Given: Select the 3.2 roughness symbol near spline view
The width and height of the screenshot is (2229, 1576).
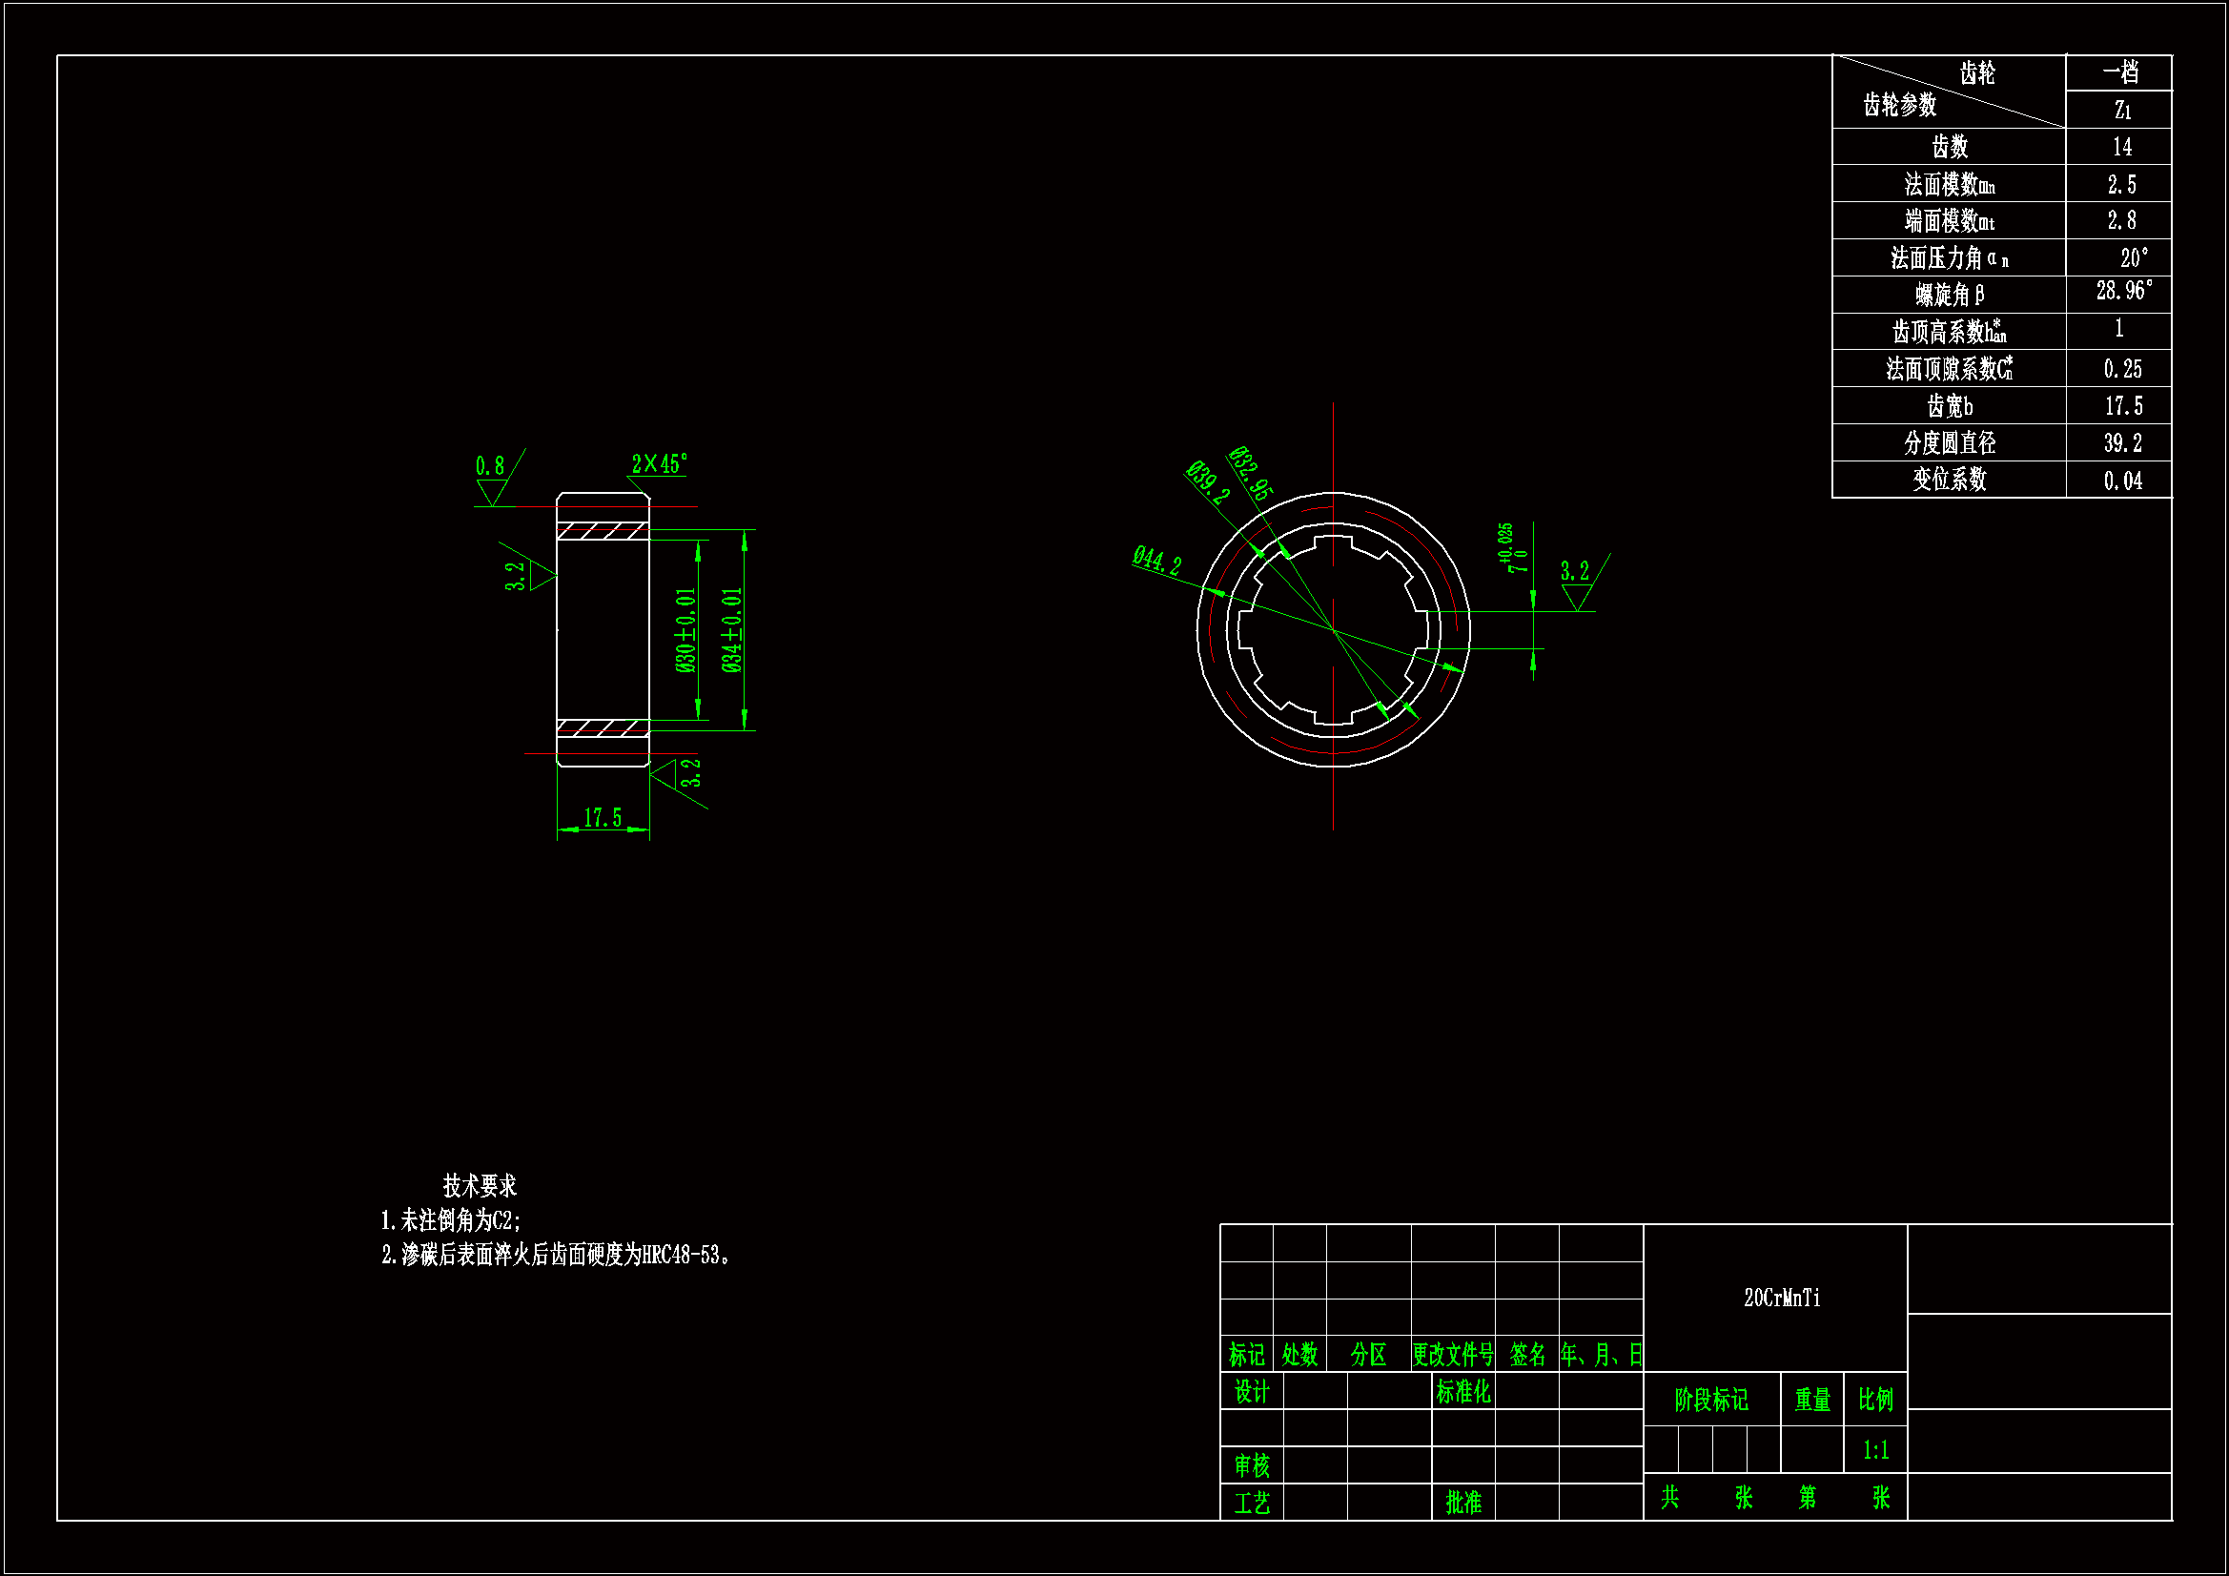Looking at the screenshot, I should click(x=1575, y=572).
